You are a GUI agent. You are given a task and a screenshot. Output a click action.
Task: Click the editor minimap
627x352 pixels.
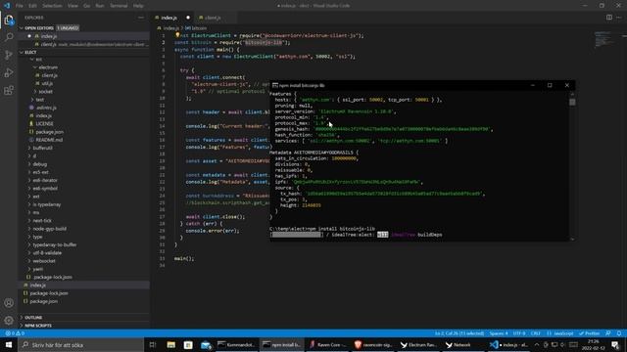[x=604, y=39]
